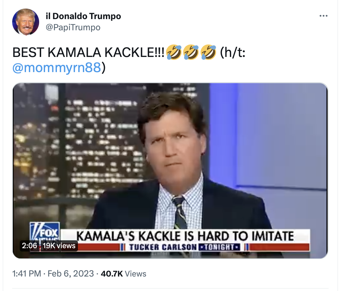This screenshot has height=291, width=342.
Task: Visit the @PapiTrumpo handle link
Action: [x=72, y=27]
